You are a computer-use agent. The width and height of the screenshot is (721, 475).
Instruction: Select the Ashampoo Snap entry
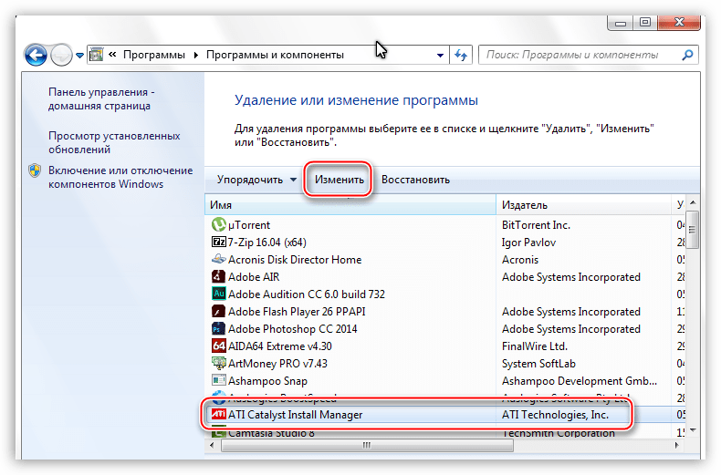tap(267, 381)
